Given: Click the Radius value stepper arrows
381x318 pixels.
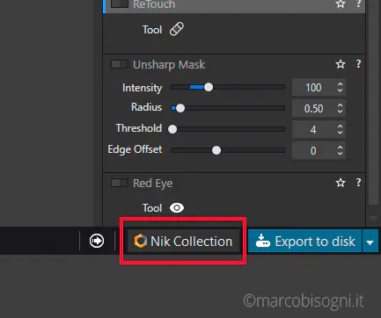Looking at the screenshot, I should tap(340, 108).
